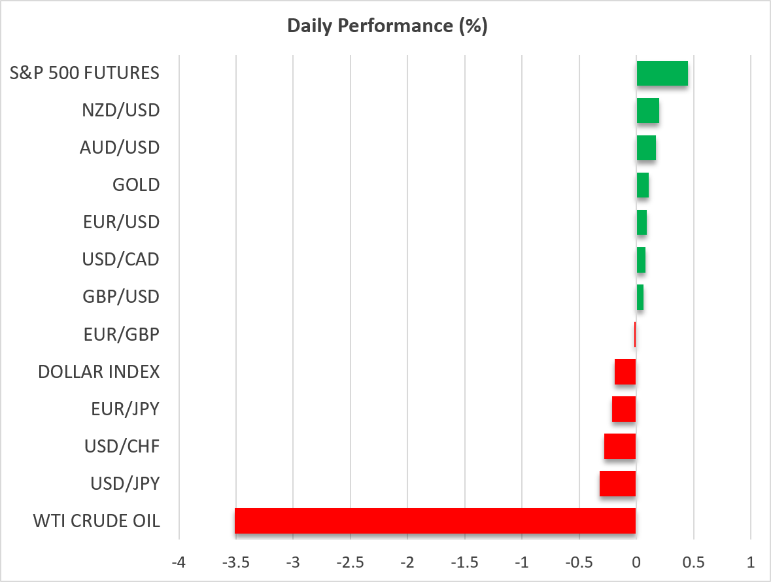Select the green NZD/USD bar
Image resolution: width=771 pixels, height=582 pixels.
click(x=647, y=111)
